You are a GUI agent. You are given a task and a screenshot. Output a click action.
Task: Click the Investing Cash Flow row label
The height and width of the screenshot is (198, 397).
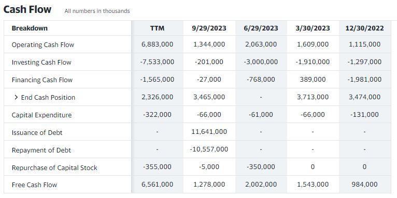(41, 63)
